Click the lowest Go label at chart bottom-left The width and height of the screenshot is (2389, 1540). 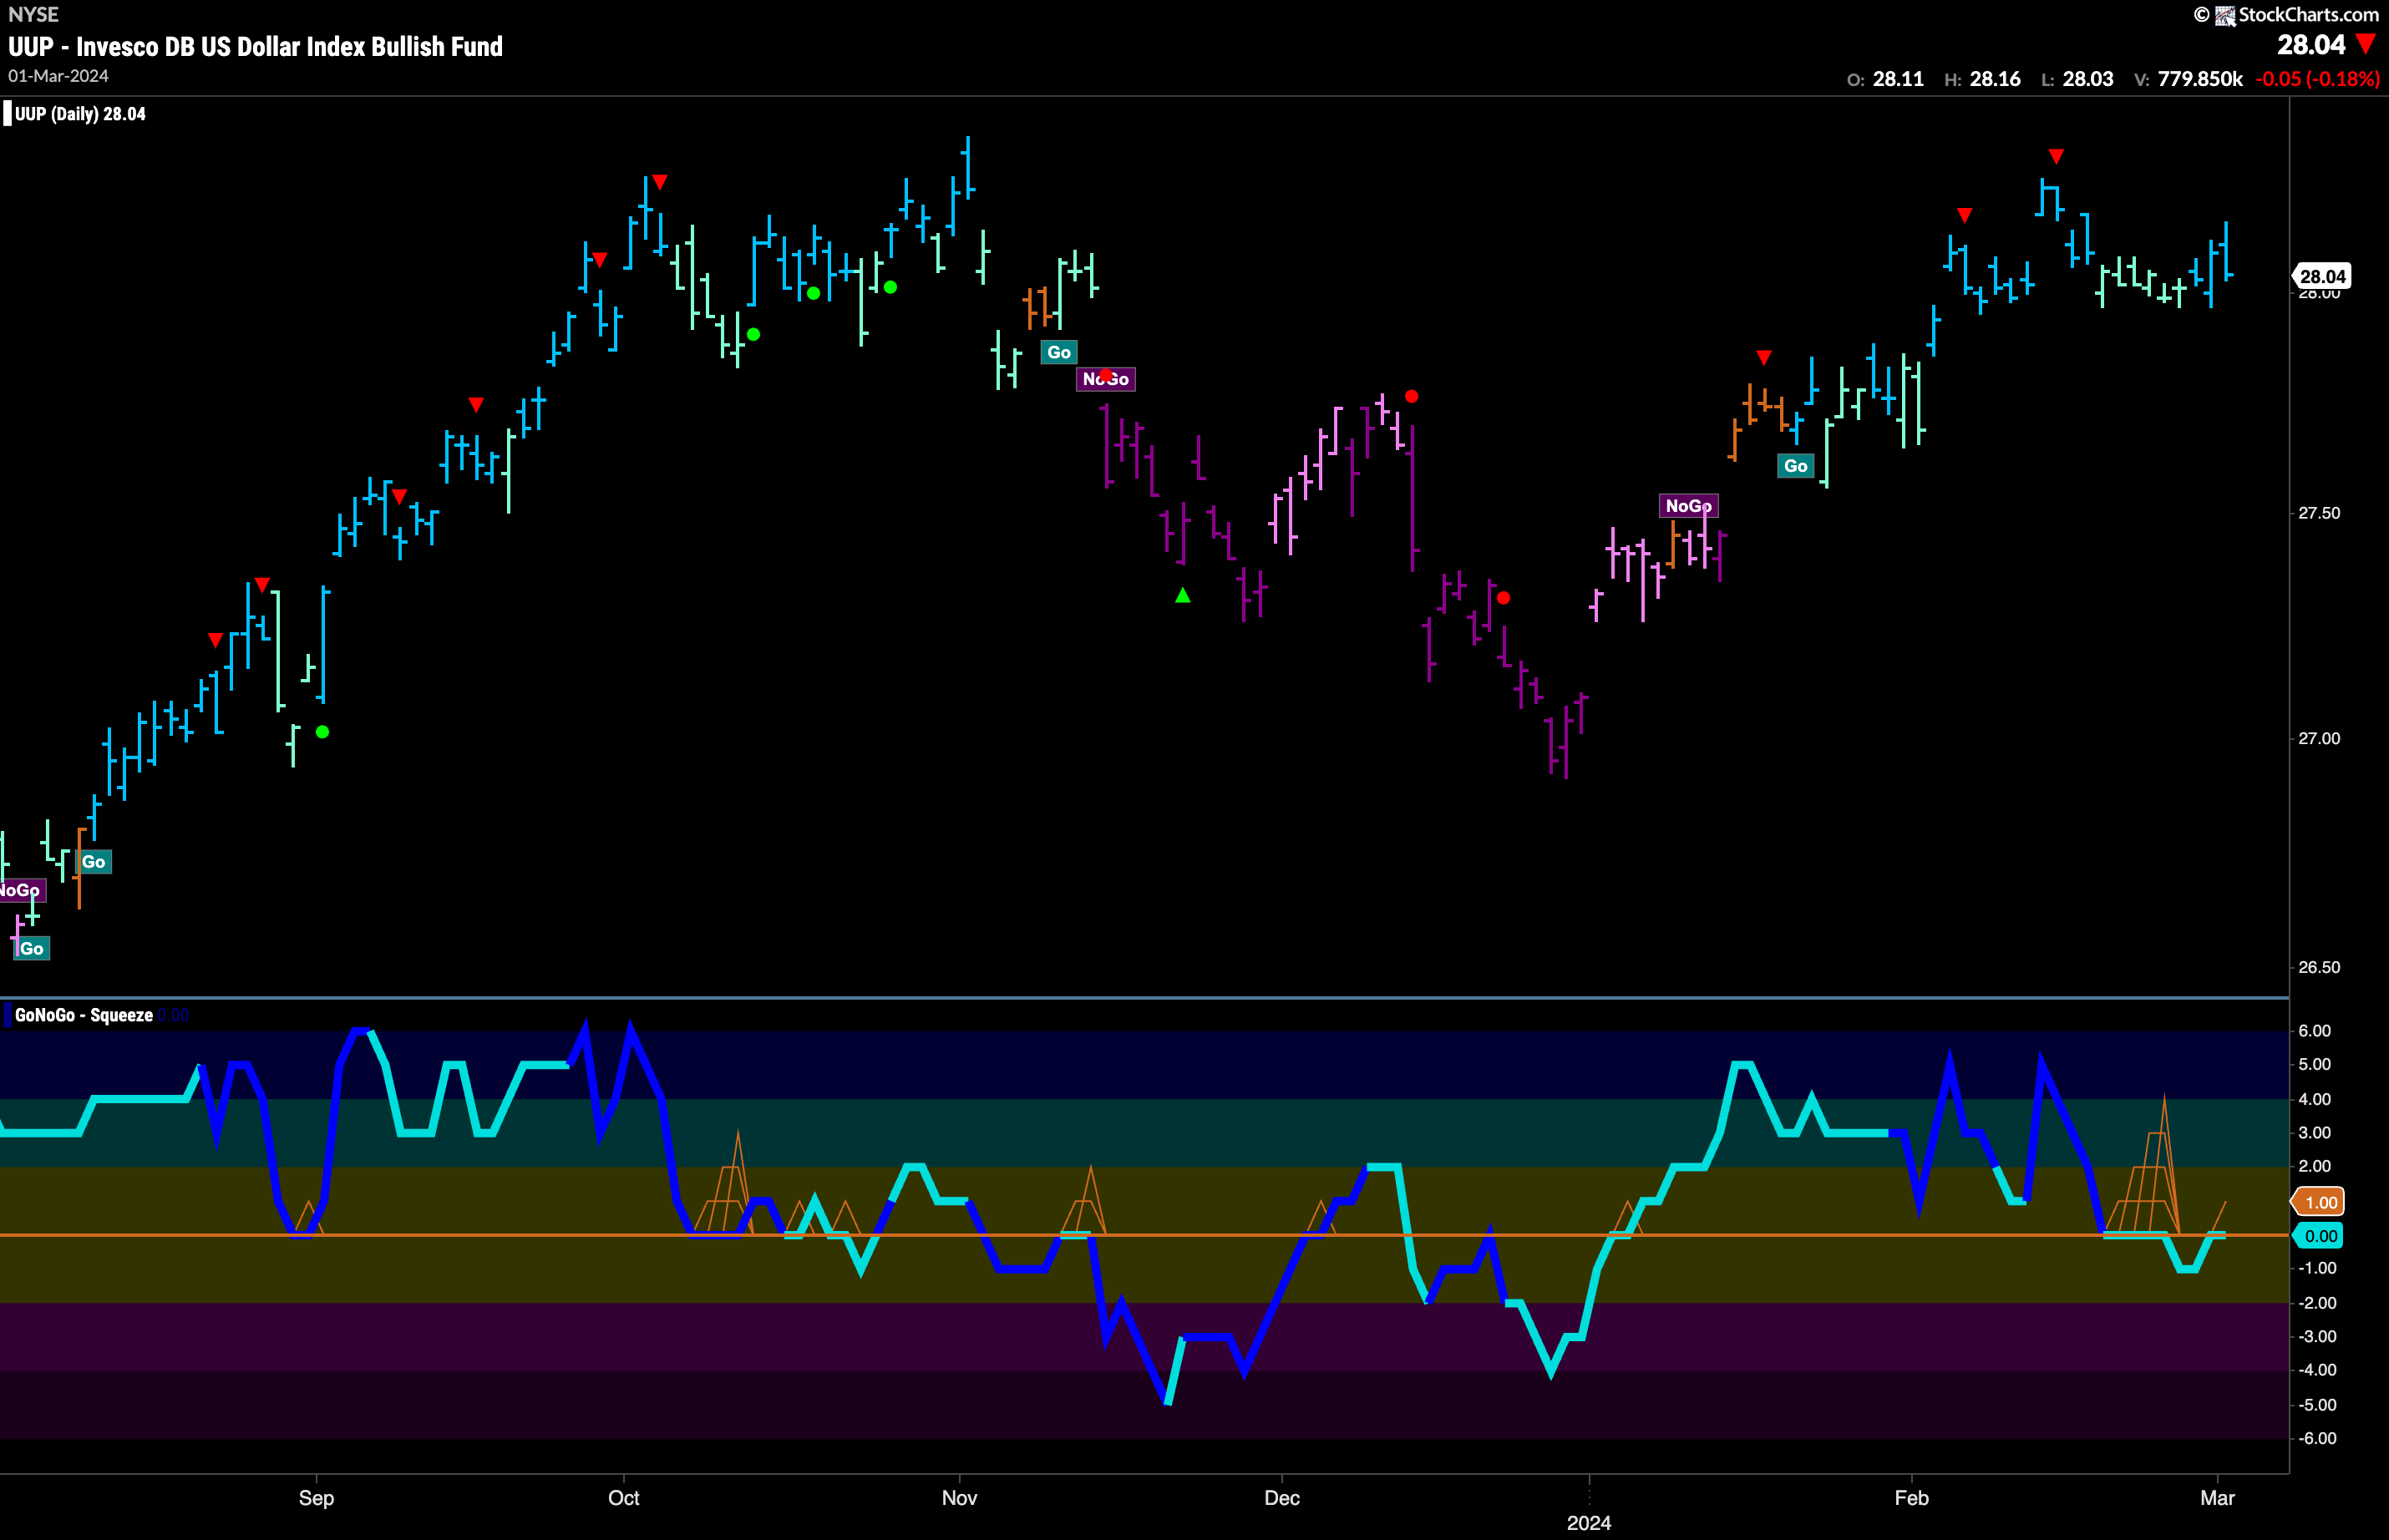click(32, 948)
